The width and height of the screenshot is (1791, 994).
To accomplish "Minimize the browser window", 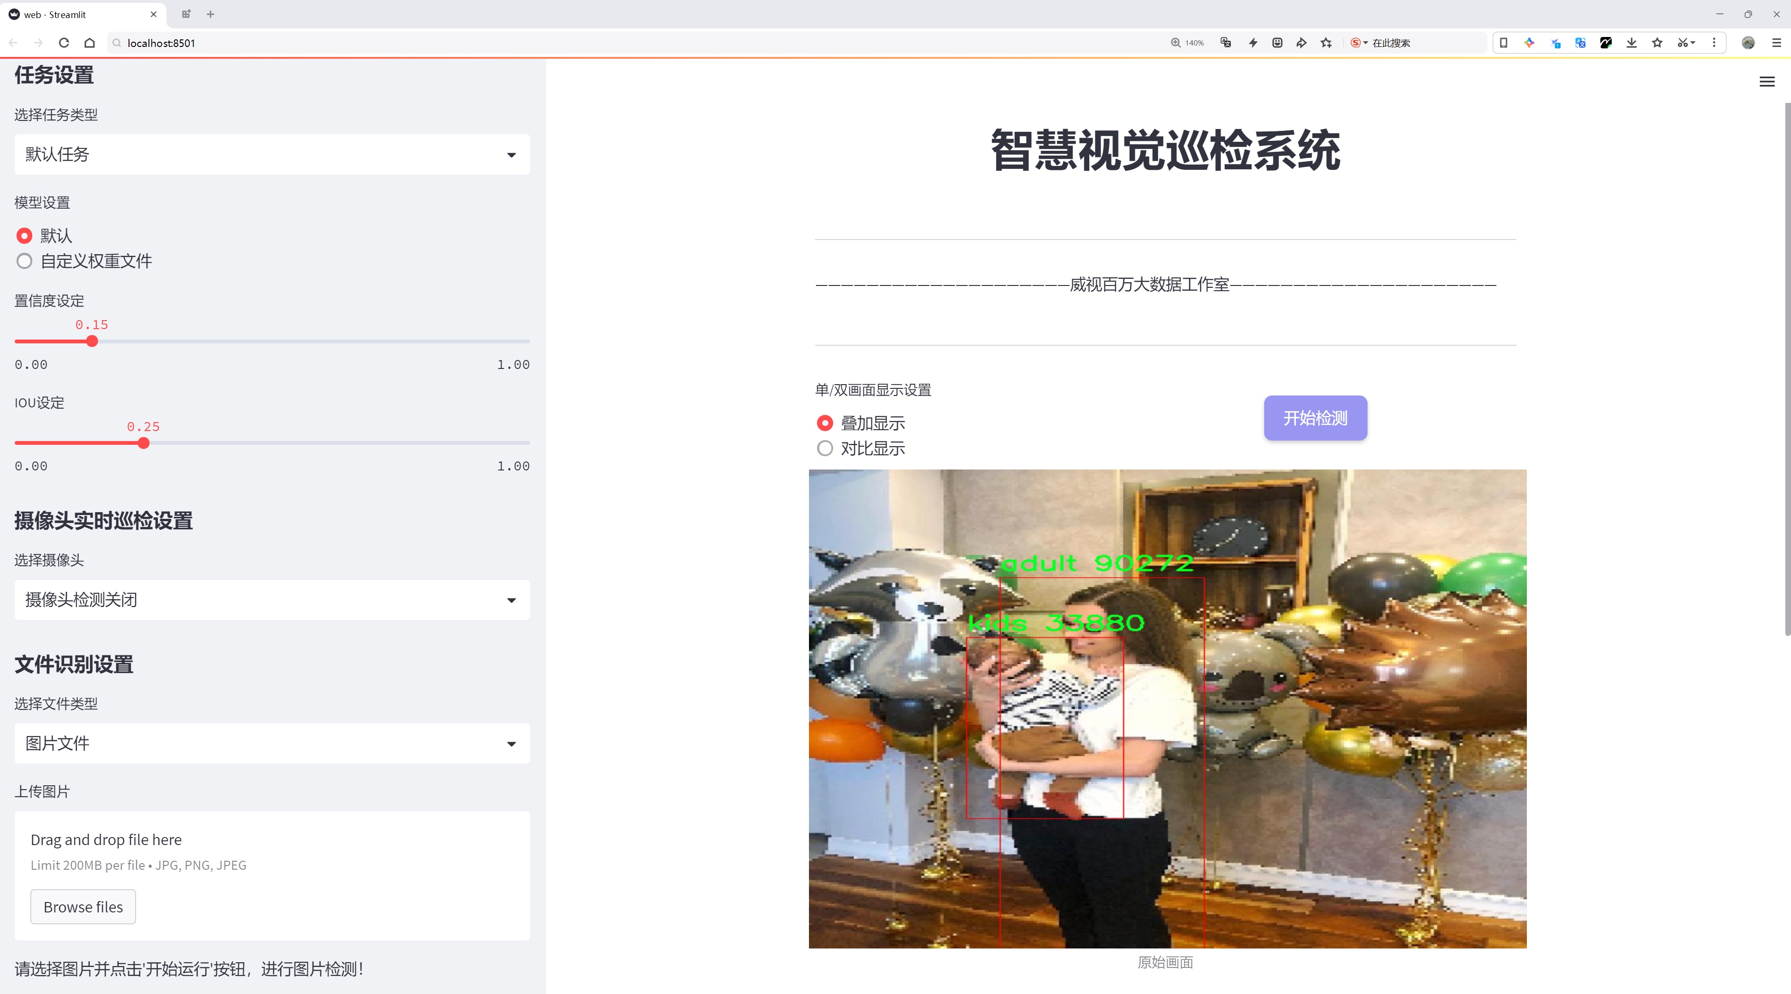I will [x=1719, y=14].
